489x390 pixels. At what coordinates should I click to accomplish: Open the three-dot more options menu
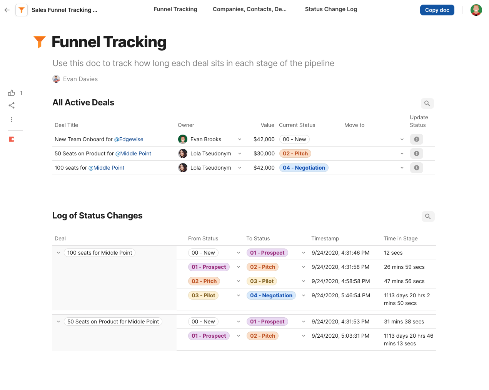click(x=12, y=120)
